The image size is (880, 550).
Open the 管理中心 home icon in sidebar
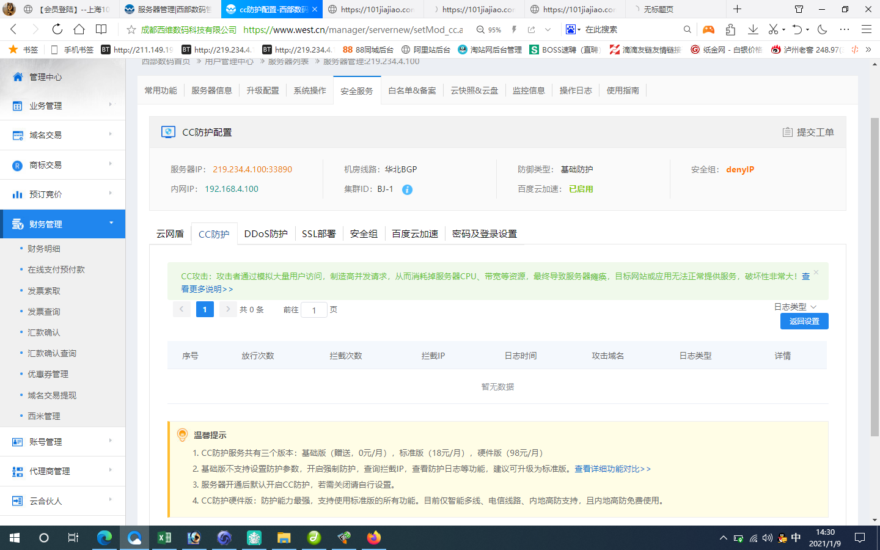click(18, 76)
